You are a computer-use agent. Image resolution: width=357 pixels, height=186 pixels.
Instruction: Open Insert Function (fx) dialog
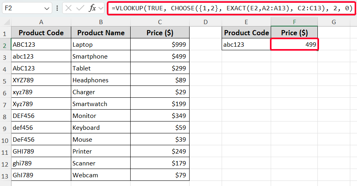click(x=92, y=8)
